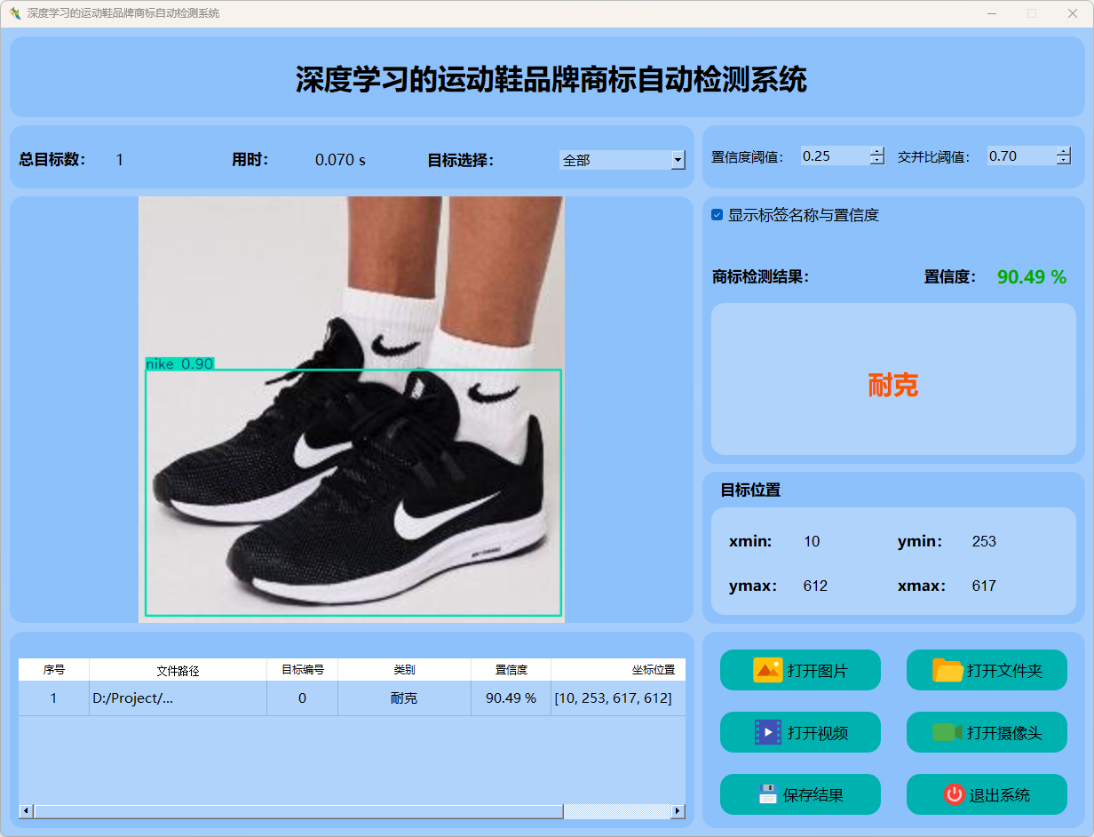
Task: Click the film icon on 打开视频
Action: click(767, 732)
